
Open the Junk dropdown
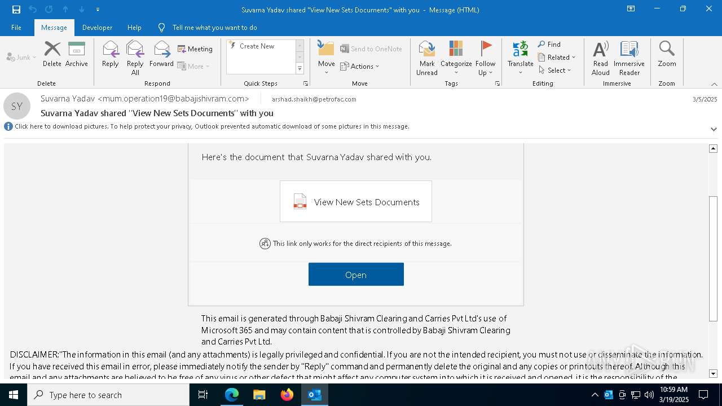(x=21, y=58)
